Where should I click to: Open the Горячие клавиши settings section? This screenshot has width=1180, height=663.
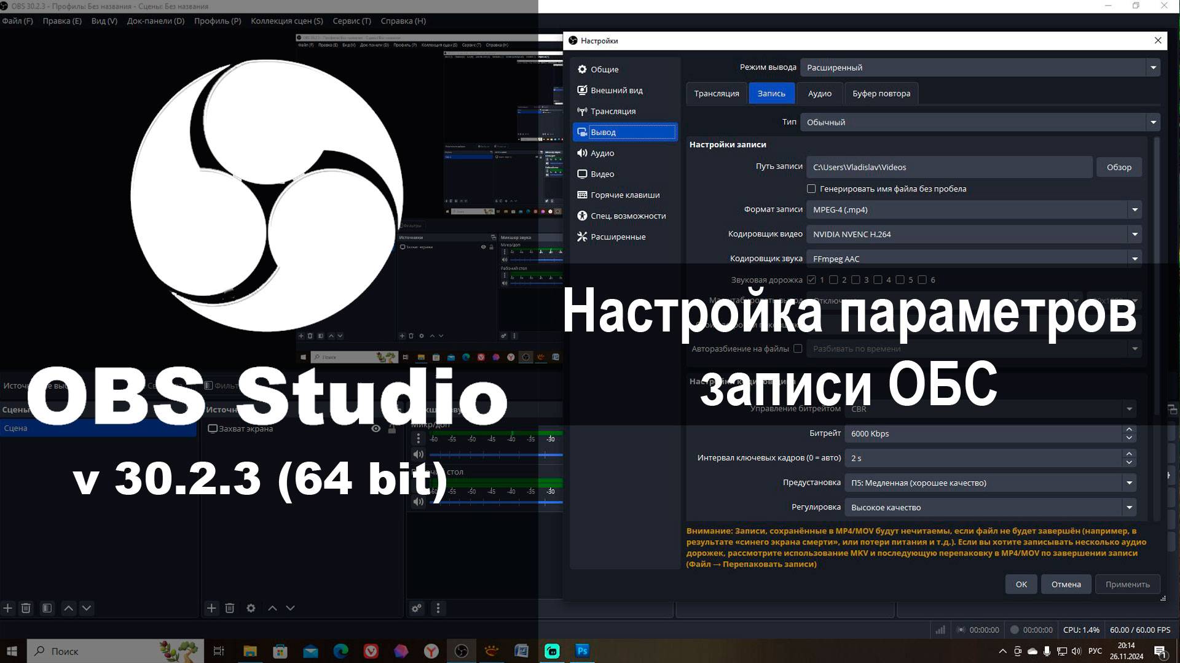tap(624, 195)
